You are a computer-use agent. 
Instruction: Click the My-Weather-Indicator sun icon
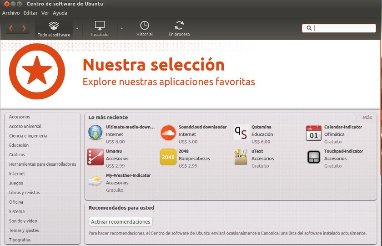point(95,181)
